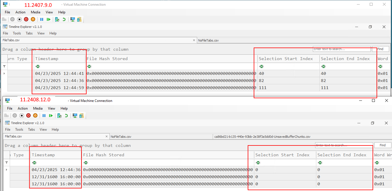Viewport: 392px width, 191px height.
Task: Select timestamp cell 04/23/2025 12:44:41
Action: [x=60, y=73]
